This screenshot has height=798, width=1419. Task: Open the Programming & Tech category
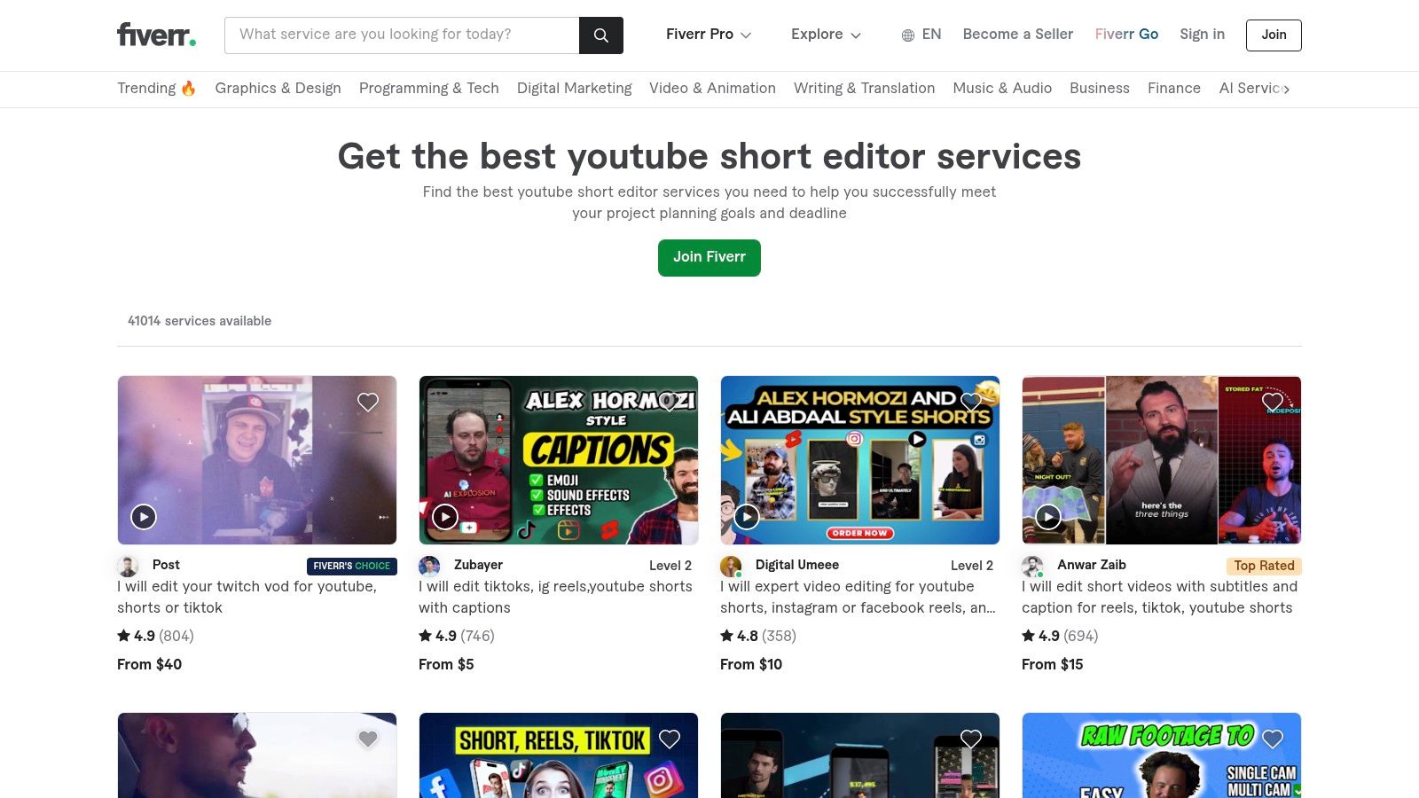tap(429, 89)
